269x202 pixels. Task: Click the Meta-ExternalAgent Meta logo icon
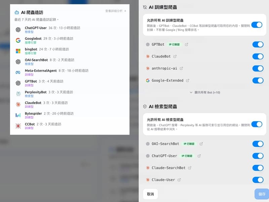pyautogui.click(x=18, y=72)
